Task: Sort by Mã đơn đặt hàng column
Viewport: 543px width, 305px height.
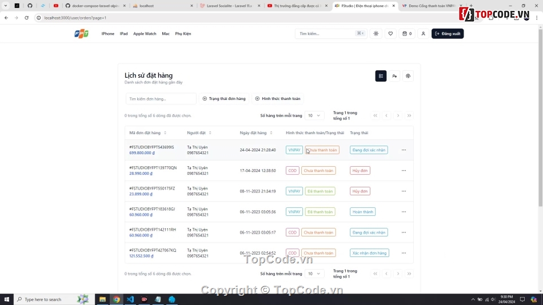Action: (x=148, y=133)
